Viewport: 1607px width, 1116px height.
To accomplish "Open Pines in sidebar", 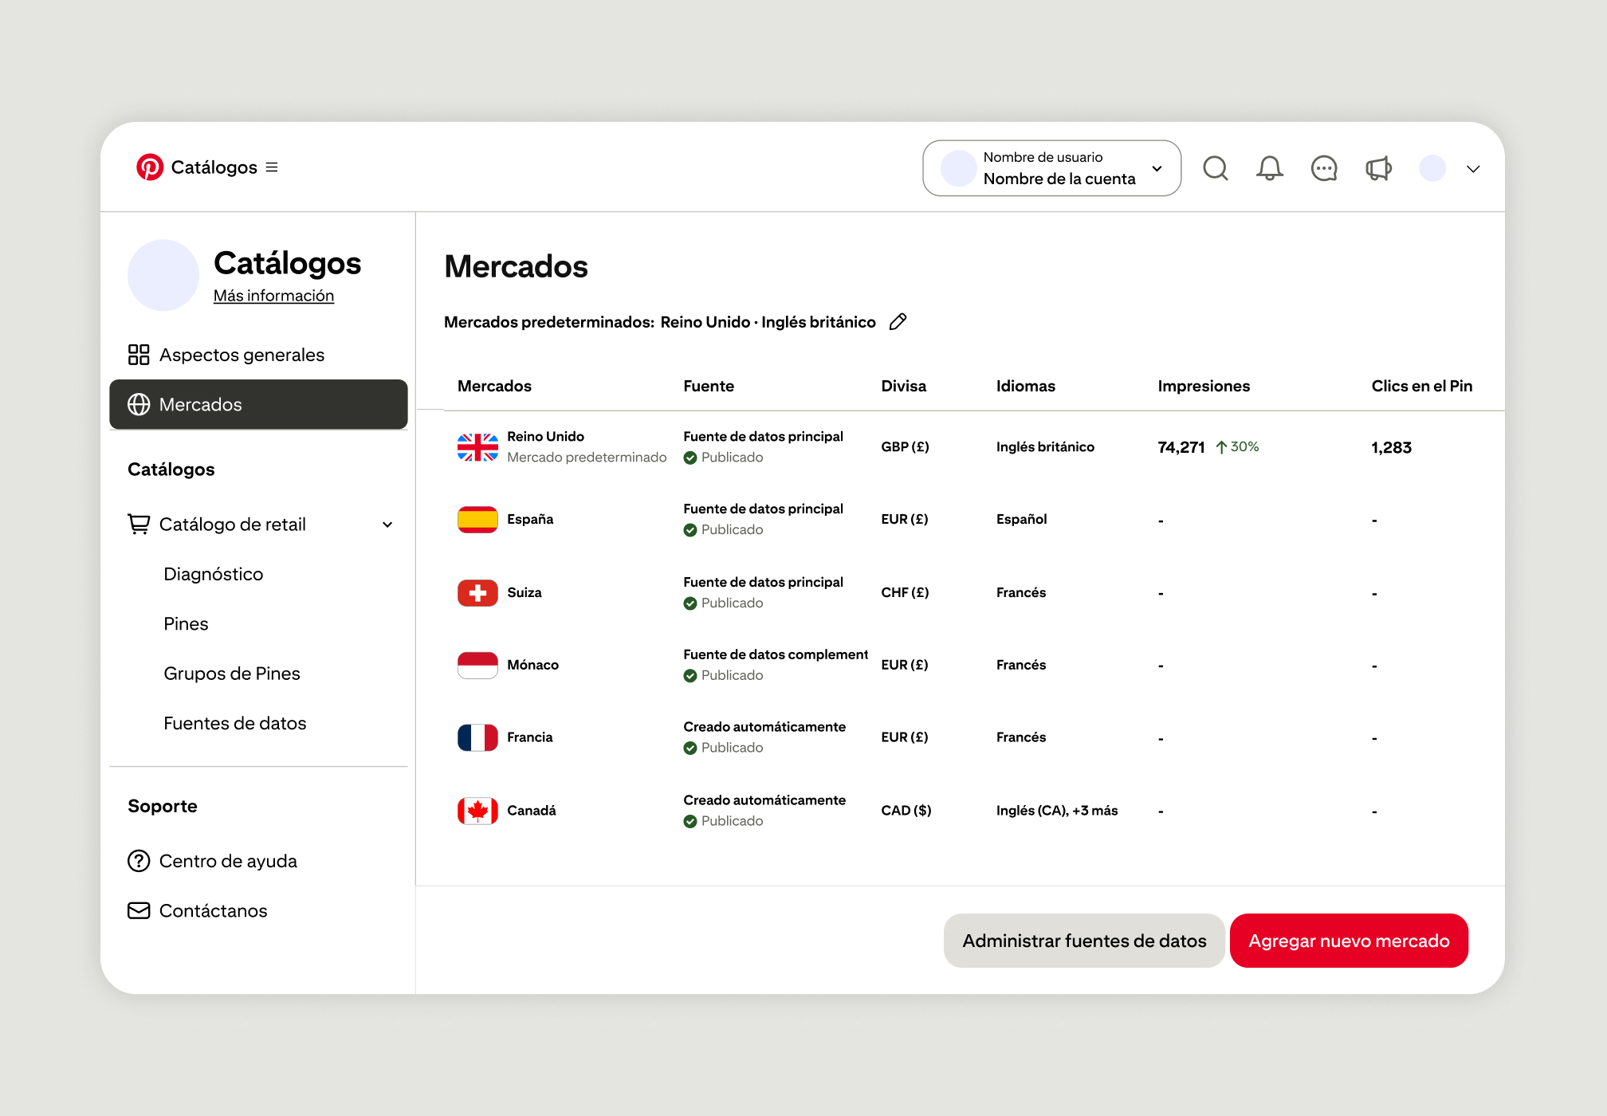I will [x=186, y=623].
